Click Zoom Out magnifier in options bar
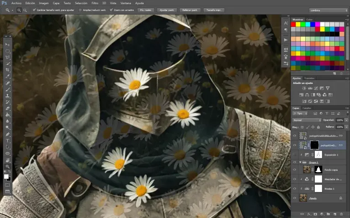 [25, 10]
